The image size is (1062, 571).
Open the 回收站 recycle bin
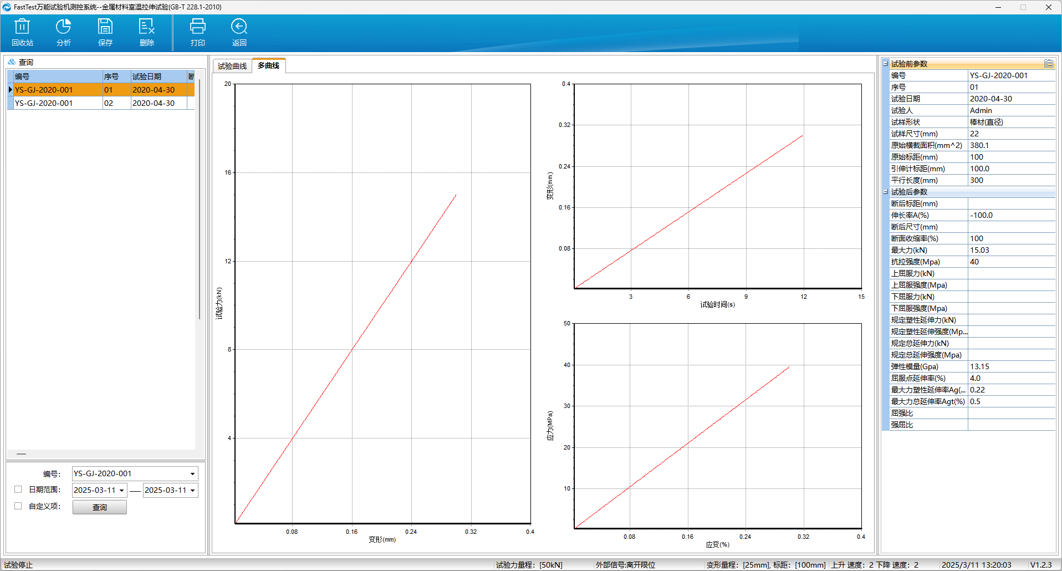[22, 33]
